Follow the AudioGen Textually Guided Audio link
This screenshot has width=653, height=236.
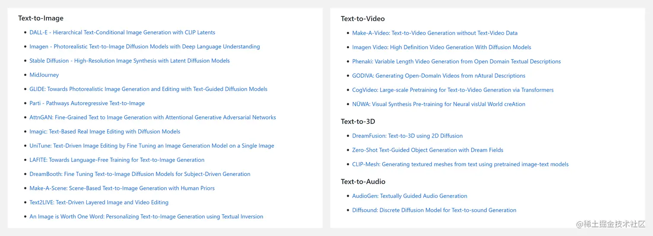click(x=409, y=196)
